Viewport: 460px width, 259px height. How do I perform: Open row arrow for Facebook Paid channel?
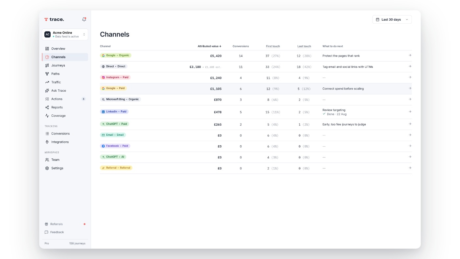coord(410,146)
